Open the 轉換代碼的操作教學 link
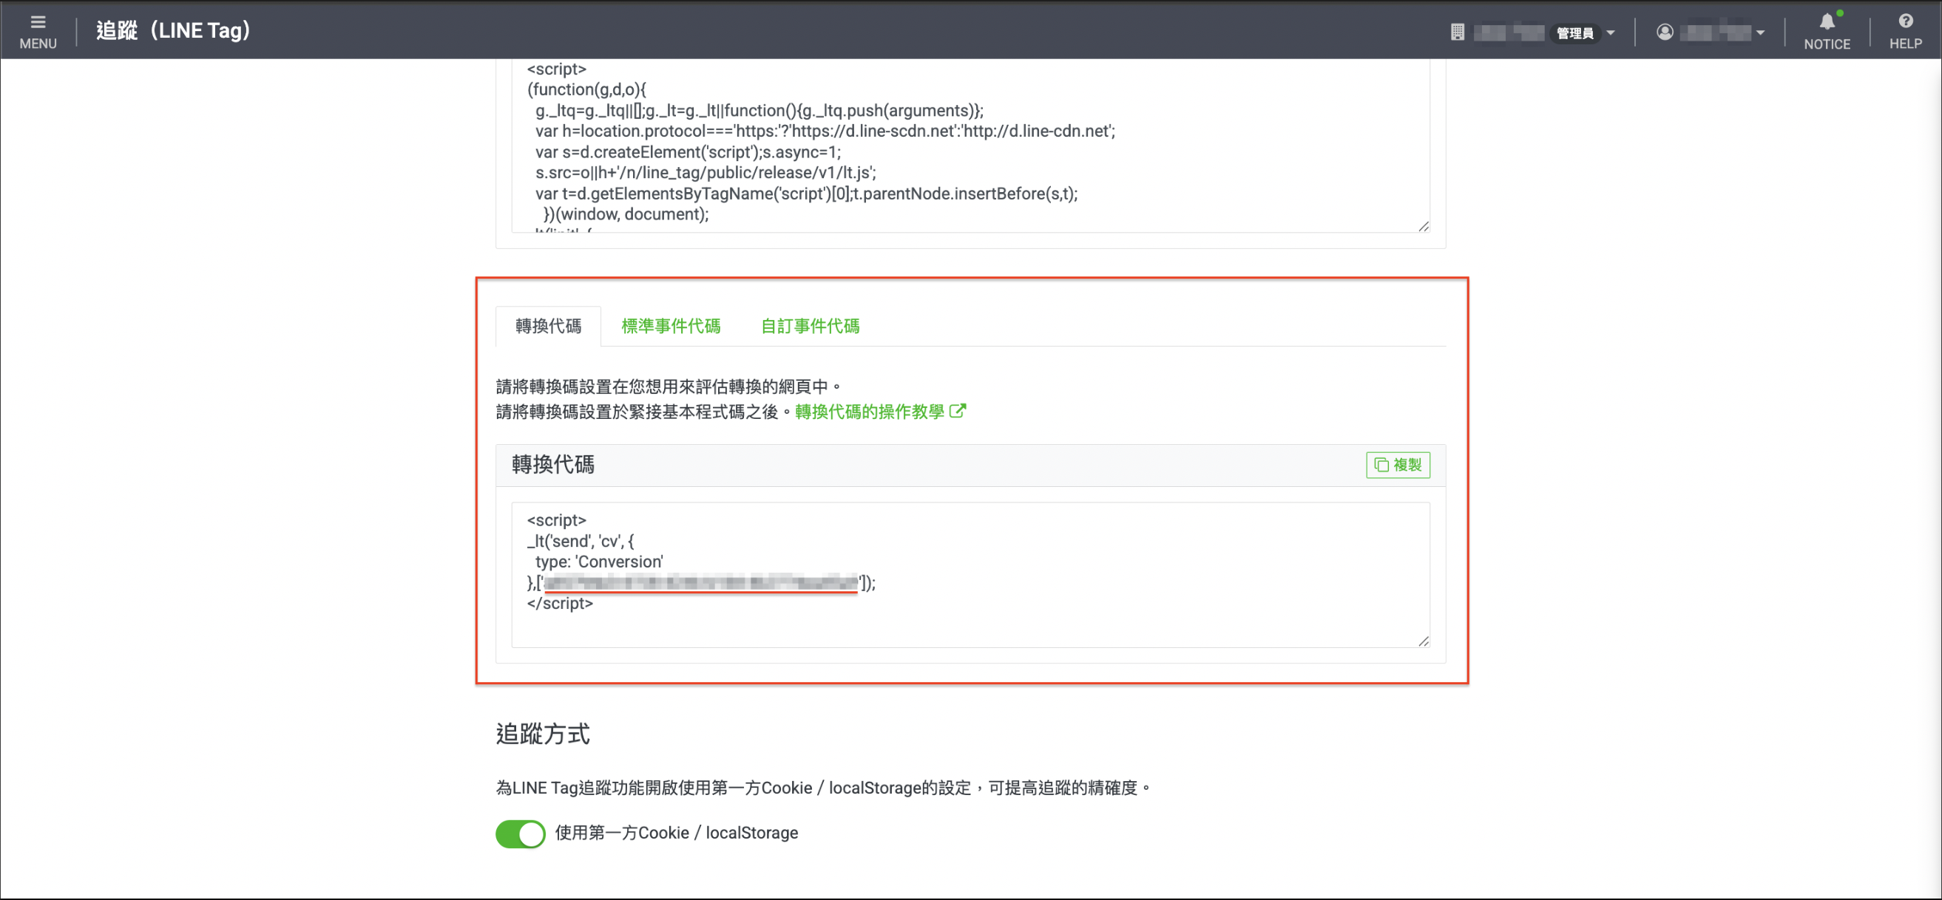This screenshot has width=1942, height=900. tap(869, 412)
